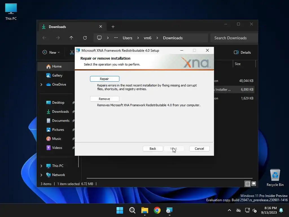Viewport: 289px width, 217px height.
Task: Click the 6,890 KB file row
Action: tap(234, 90)
